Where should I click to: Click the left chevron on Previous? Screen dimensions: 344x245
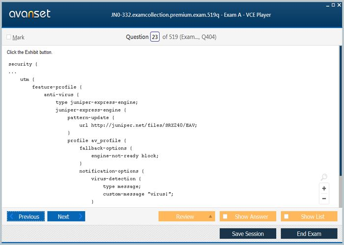tap(12, 217)
